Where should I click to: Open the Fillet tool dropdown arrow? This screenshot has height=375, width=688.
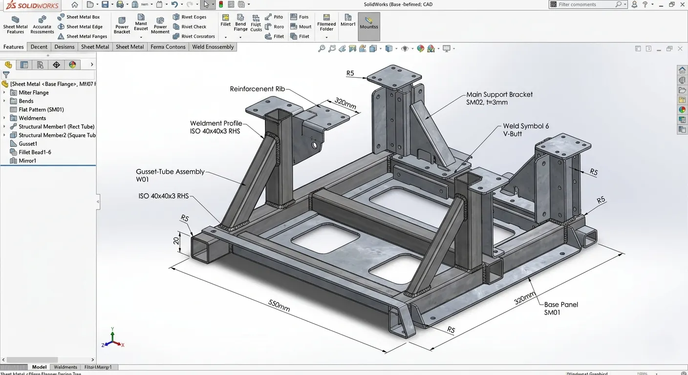[x=225, y=37]
